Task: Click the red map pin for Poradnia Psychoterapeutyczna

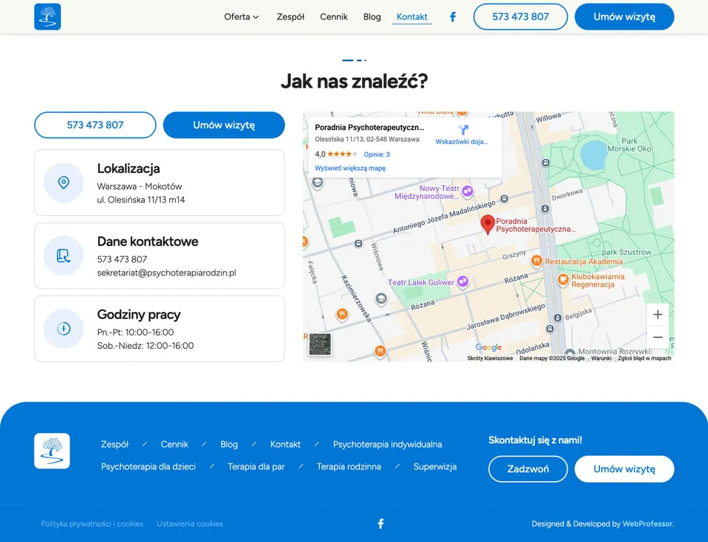Action: coord(488,223)
